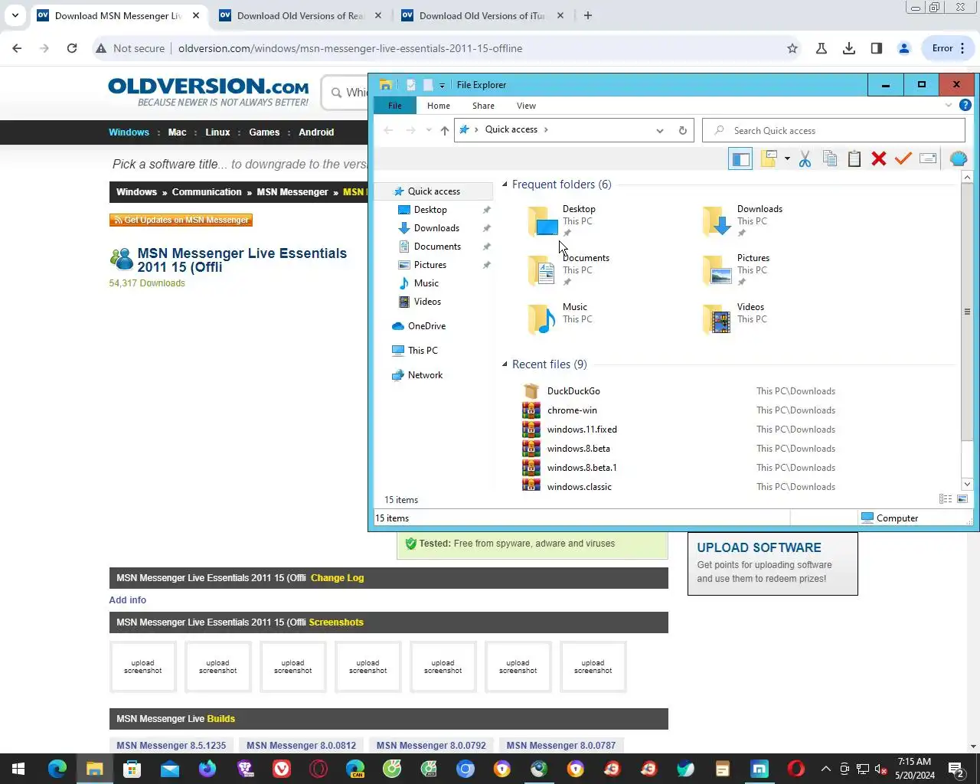The image size is (980, 784).
Task: Click Get Updates on MSN Messenger button
Action: [x=181, y=220]
